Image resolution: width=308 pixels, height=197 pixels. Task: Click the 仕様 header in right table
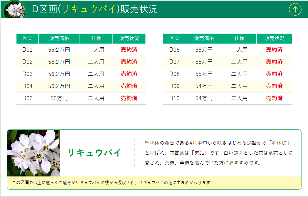pos(239,39)
